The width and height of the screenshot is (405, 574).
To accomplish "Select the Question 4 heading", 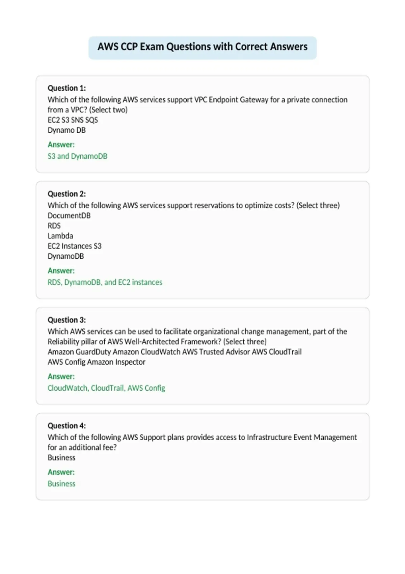I will point(67,425).
